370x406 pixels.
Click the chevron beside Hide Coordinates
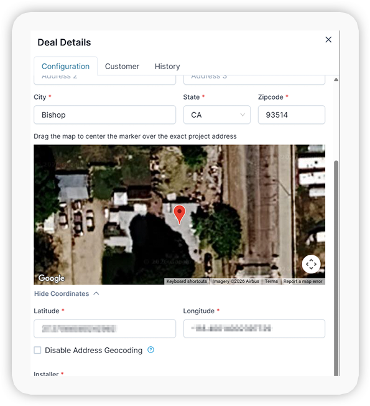point(96,293)
